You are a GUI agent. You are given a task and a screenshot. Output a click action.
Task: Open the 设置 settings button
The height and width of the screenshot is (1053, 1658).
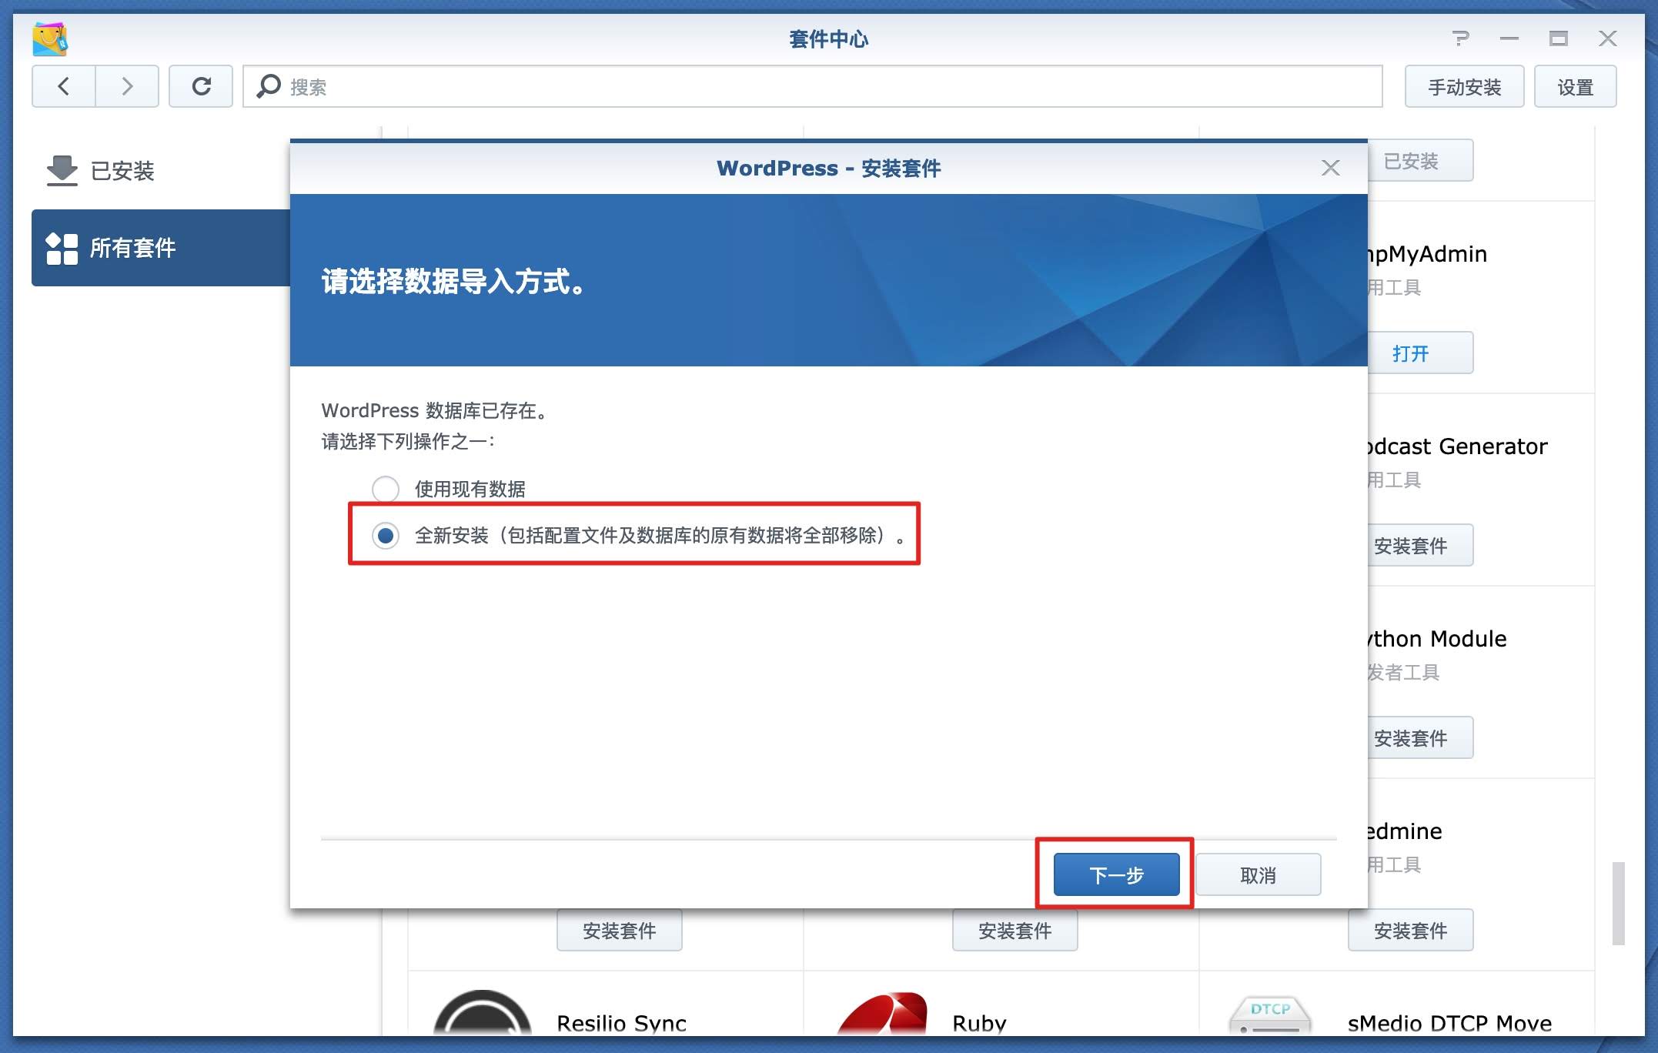pos(1575,87)
